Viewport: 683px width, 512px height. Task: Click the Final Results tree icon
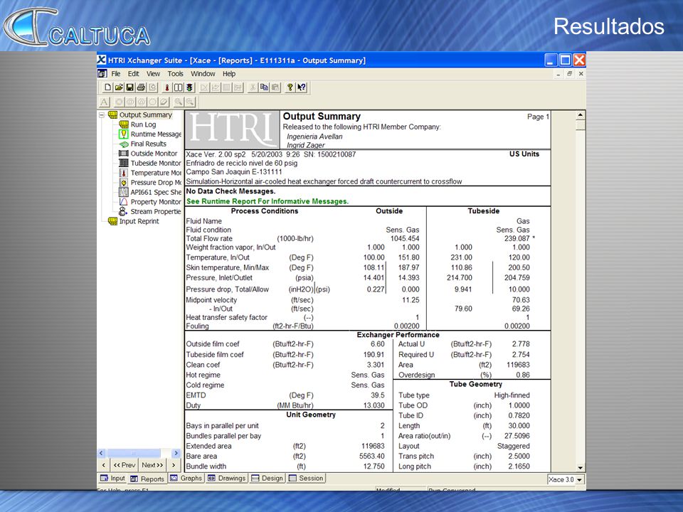click(124, 144)
